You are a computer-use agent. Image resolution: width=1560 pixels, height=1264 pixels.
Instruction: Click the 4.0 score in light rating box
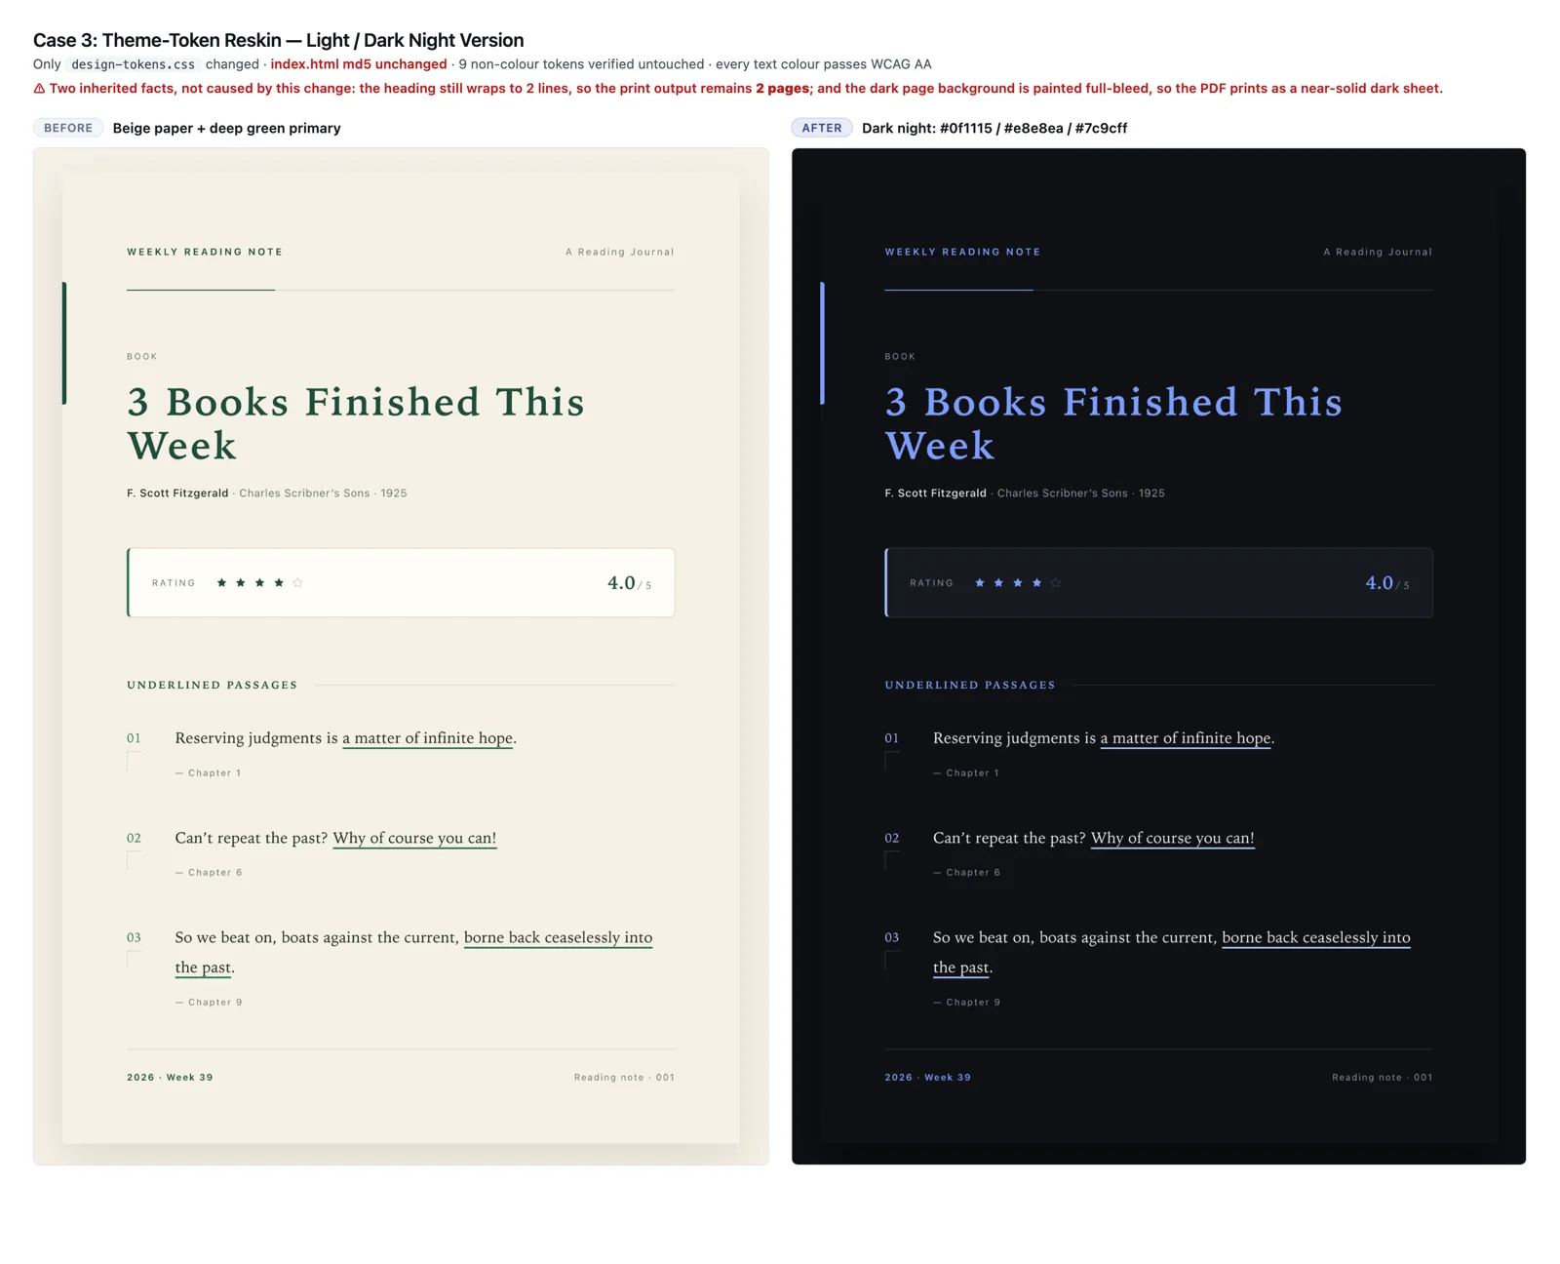(621, 583)
